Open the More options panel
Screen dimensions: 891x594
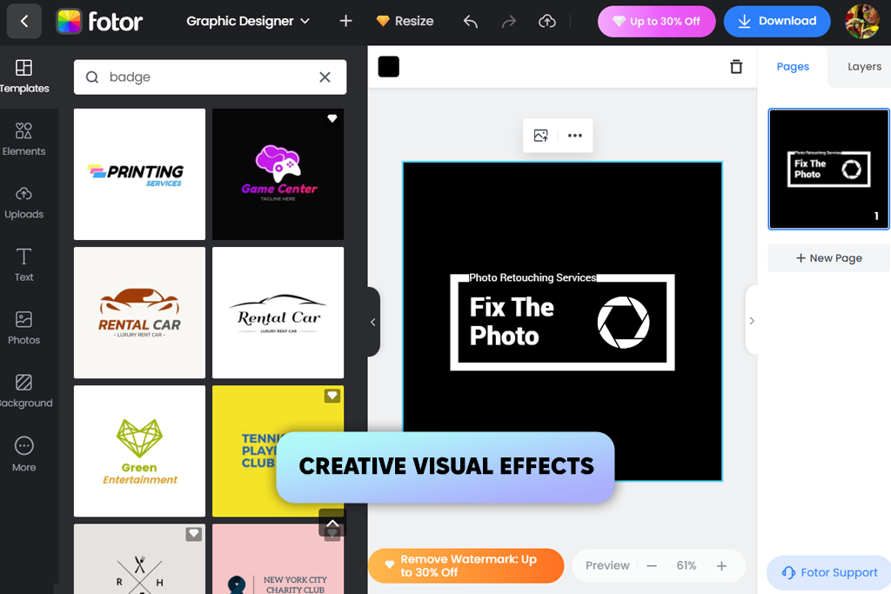click(23, 454)
